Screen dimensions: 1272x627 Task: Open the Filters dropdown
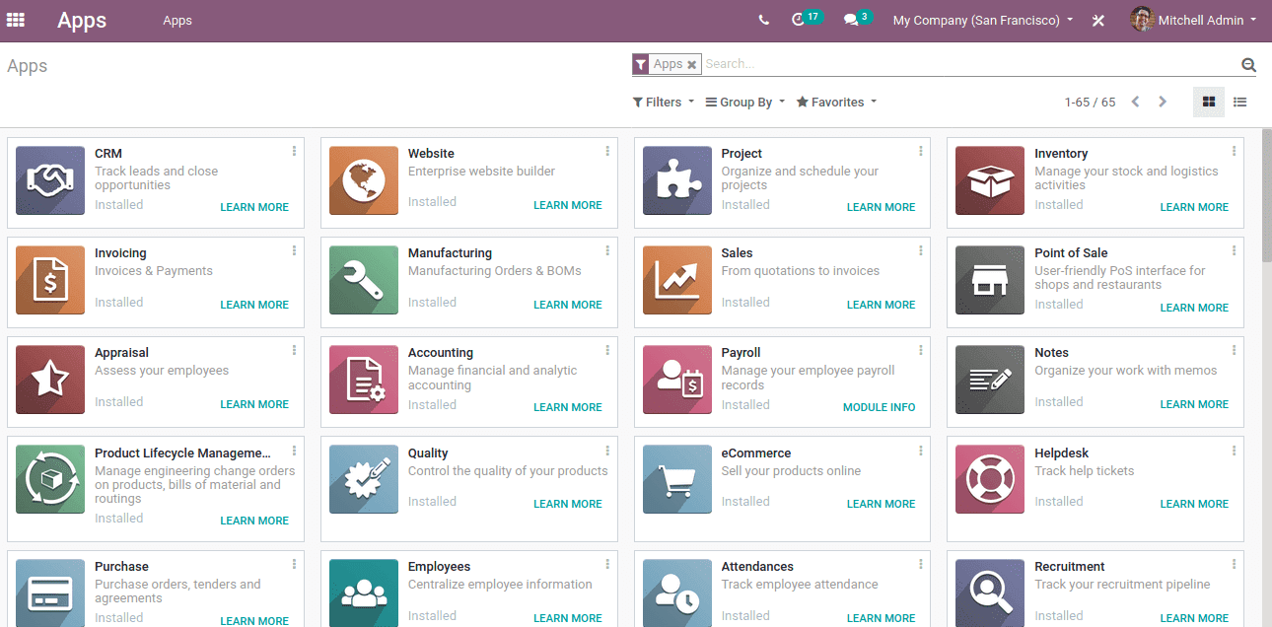pos(663,102)
